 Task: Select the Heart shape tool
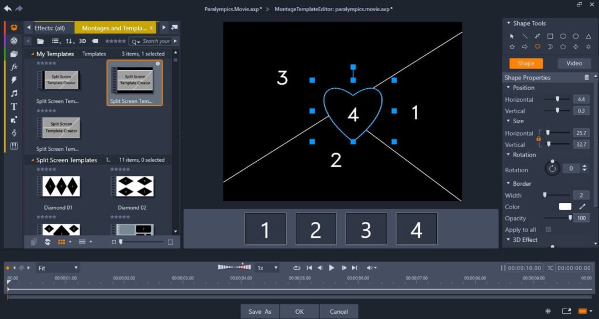[x=538, y=47]
